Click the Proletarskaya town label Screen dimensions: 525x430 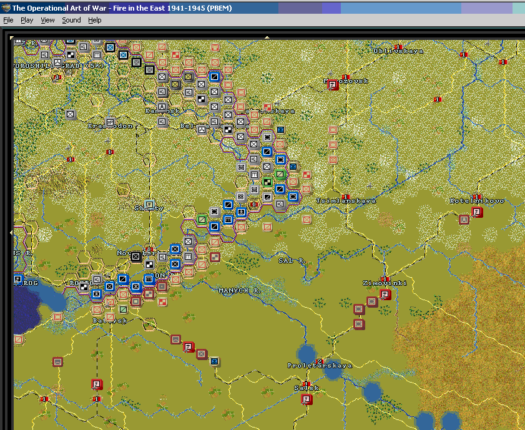tap(320, 366)
